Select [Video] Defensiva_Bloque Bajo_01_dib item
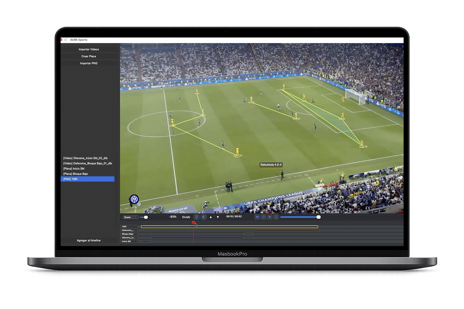464x309 pixels. pos(88,163)
